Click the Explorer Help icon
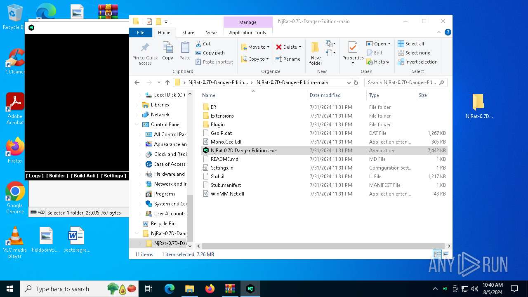Screen dimensions: 528x297 448,32
